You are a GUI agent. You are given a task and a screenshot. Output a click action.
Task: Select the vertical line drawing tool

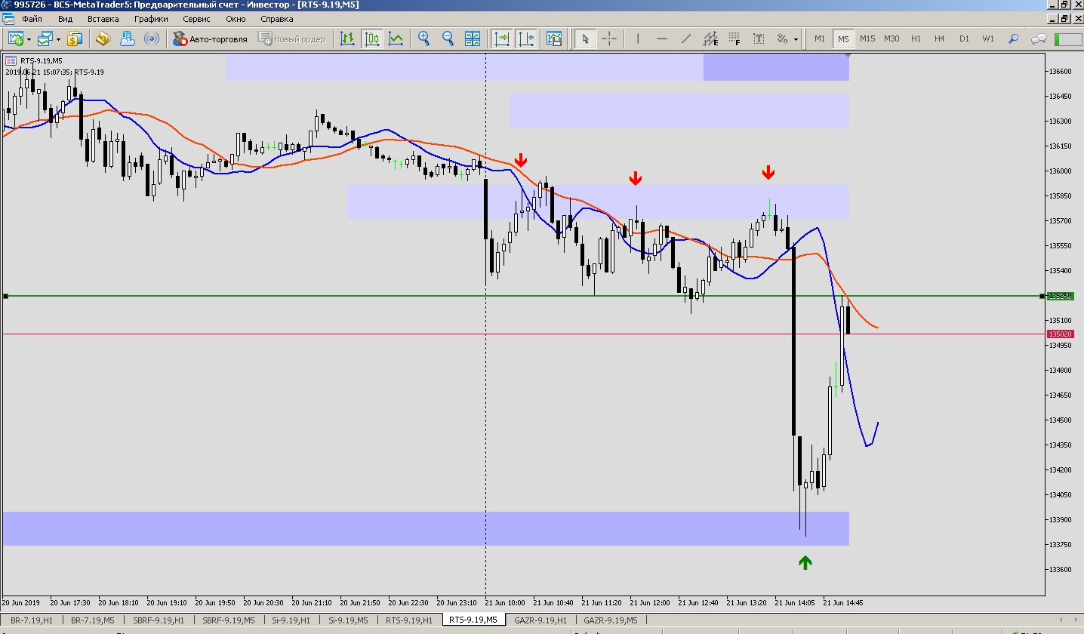coord(638,38)
